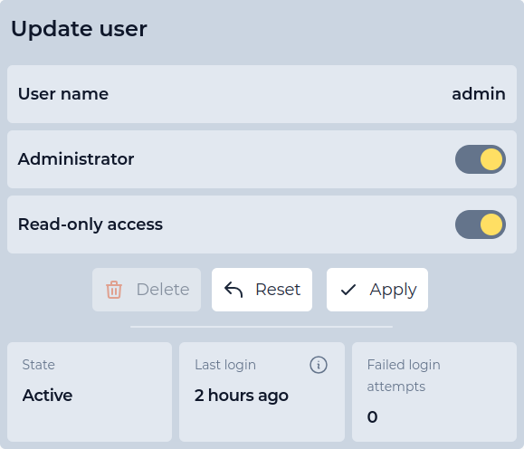Screen dimensions: 524x449
Task: Toggle the Administrator switch
Action: coord(481,159)
